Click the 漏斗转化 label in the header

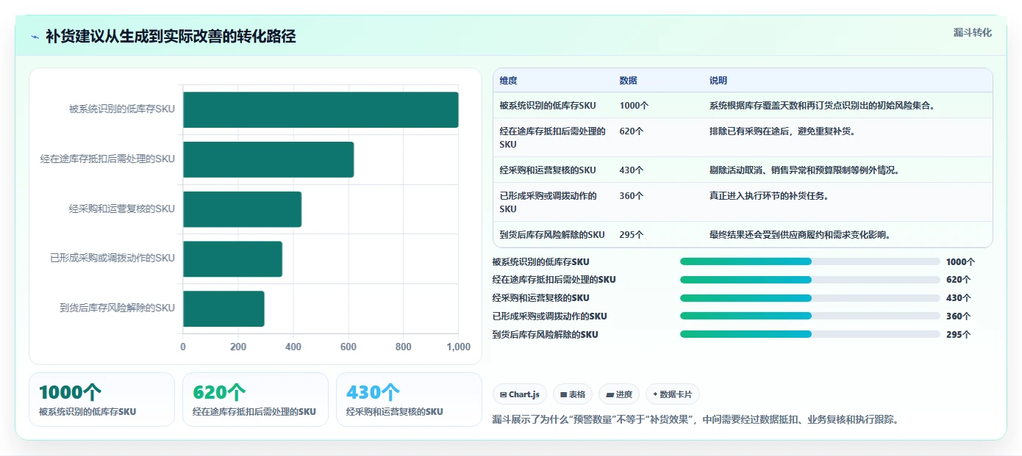(x=972, y=33)
